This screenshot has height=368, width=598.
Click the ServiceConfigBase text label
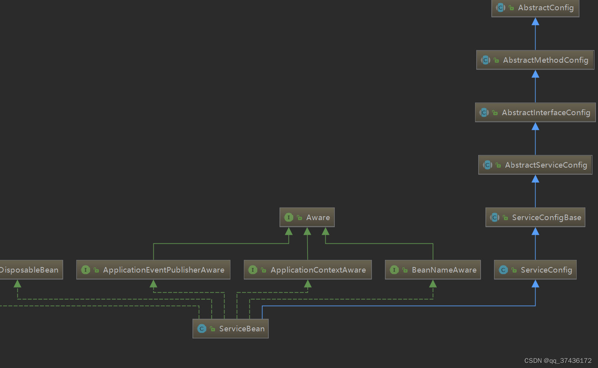pos(547,217)
